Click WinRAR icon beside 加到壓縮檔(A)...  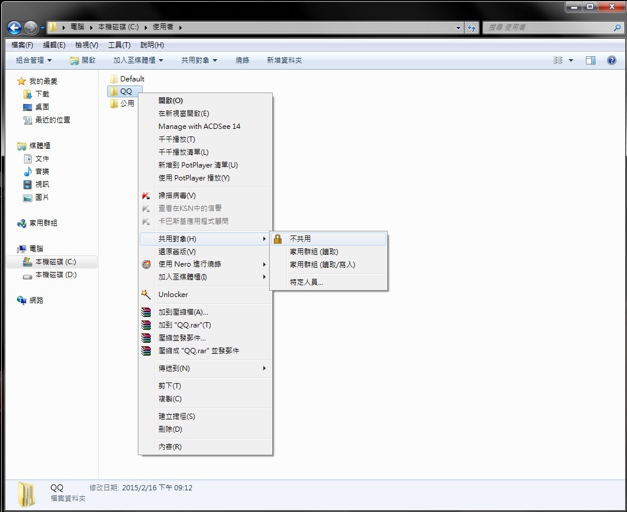tap(147, 312)
